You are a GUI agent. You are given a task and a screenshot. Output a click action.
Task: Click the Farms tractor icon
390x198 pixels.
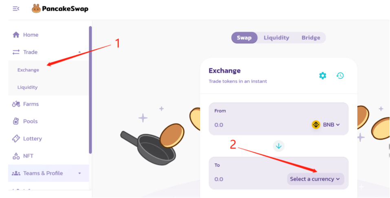coord(16,104)
